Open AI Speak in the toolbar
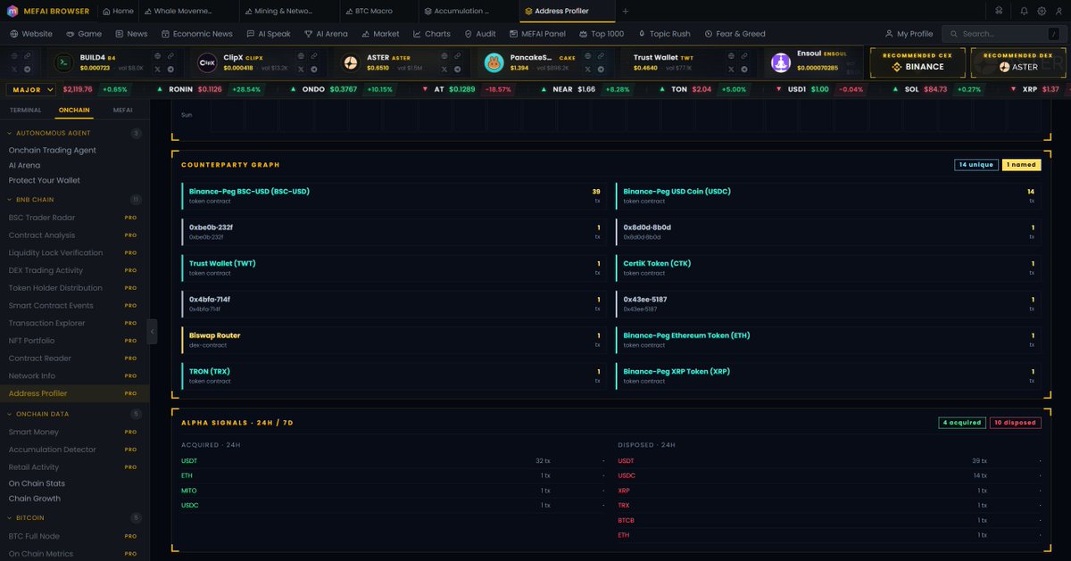This screenshot has height=561, width=1071. click(x=268, y=34)
